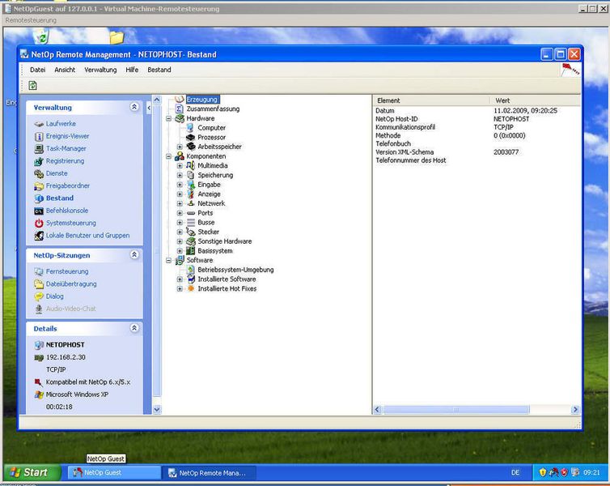The image size is (610, 486).
Task: Select the Eingabe tree item
Action: click(x=209, y=185)
